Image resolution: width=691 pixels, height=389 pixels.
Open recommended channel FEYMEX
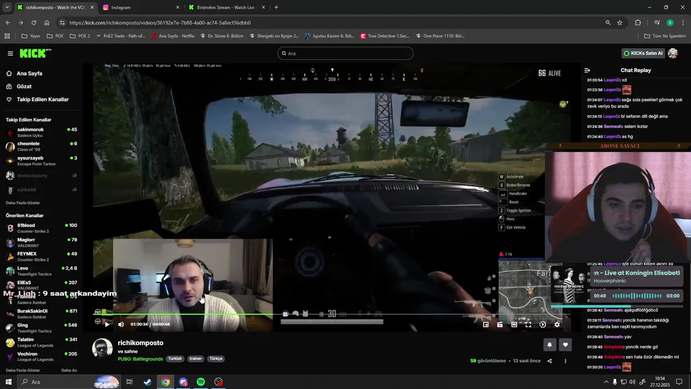coord(41,257)
